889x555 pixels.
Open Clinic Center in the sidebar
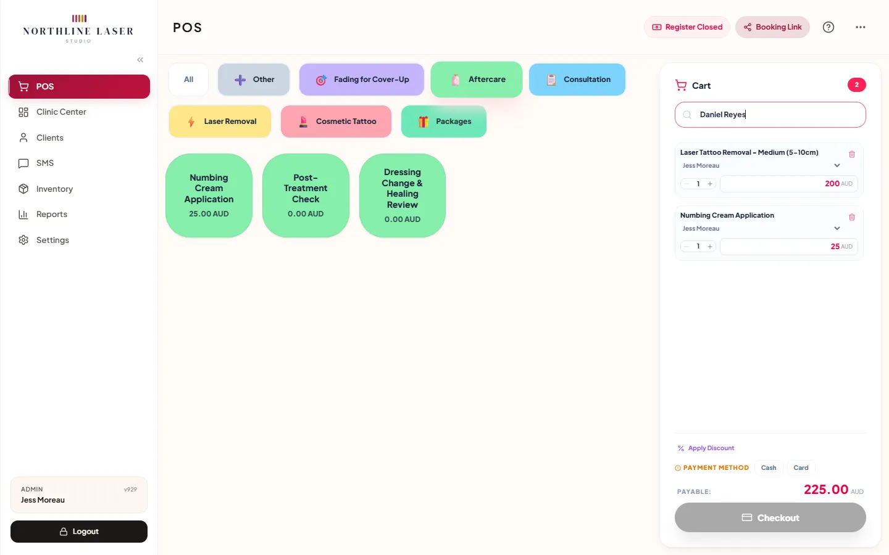(79, 112)
